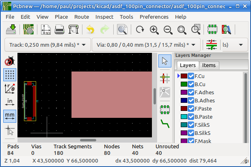Redo the last action
This screenshot has height=167, width=251.
click(x=104, y=29)
